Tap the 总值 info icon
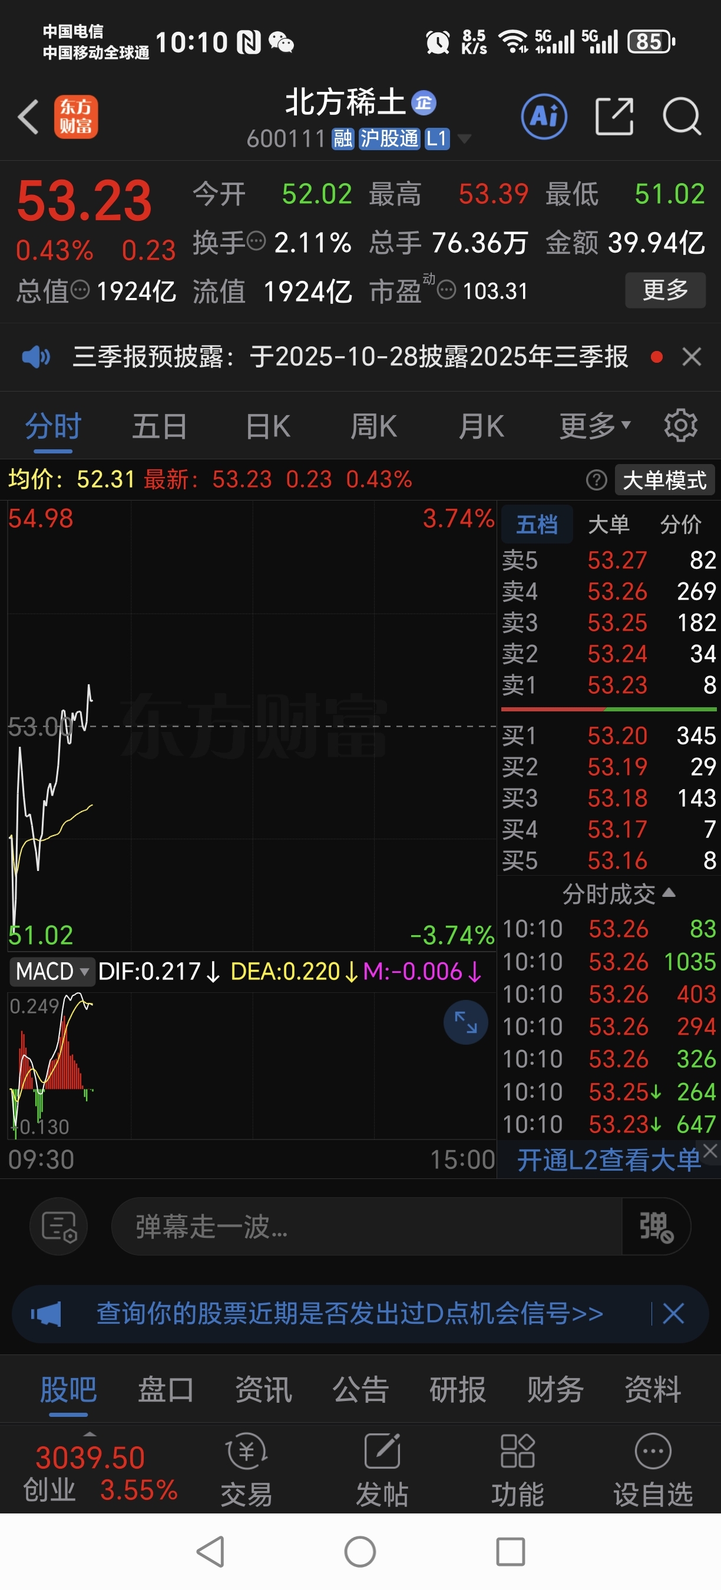721x1590 pixels. tap(80, 289)
